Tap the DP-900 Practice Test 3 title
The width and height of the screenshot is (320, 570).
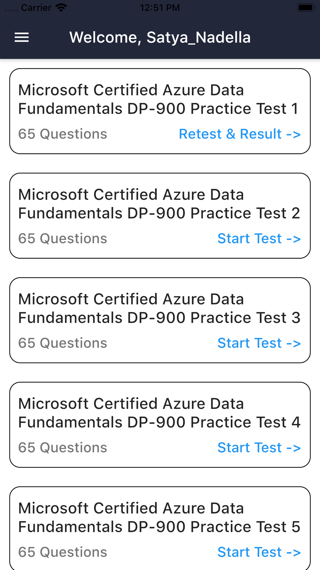pos(159,308)
